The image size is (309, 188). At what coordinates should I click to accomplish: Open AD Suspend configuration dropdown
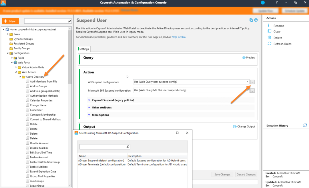point(247,82)
